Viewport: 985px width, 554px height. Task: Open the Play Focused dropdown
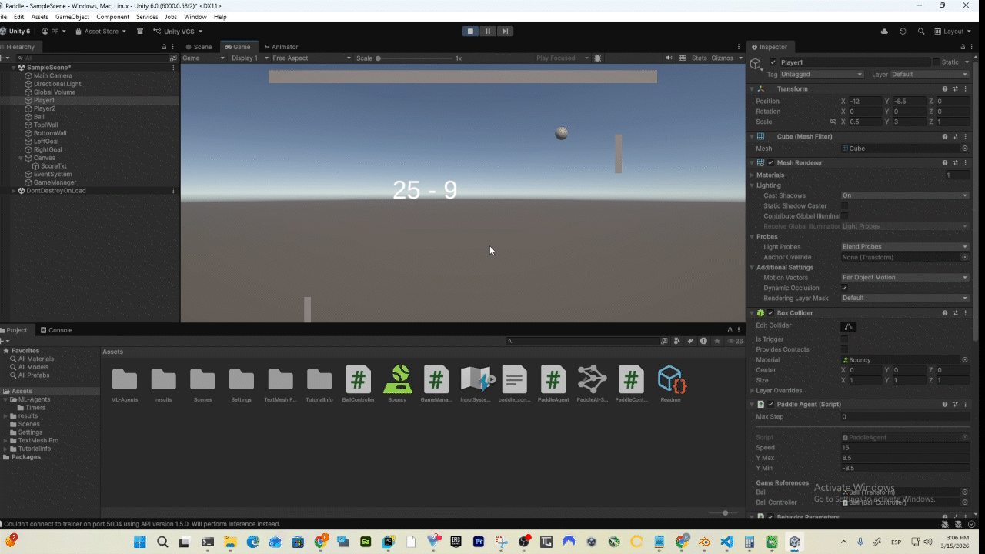(x=563, y=58)
